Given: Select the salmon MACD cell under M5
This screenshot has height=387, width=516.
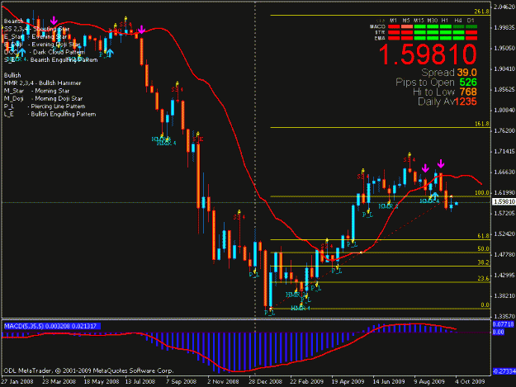Looking at the screenshot, I should [x=406, y=26].
